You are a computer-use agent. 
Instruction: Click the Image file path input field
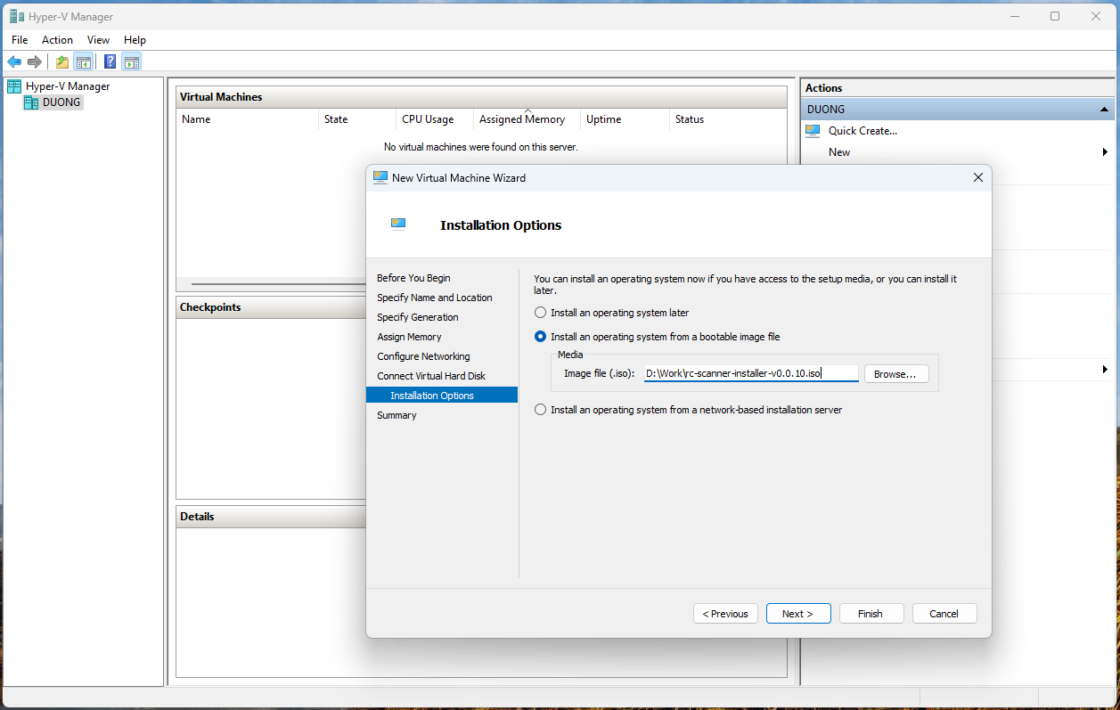[751, 374]
